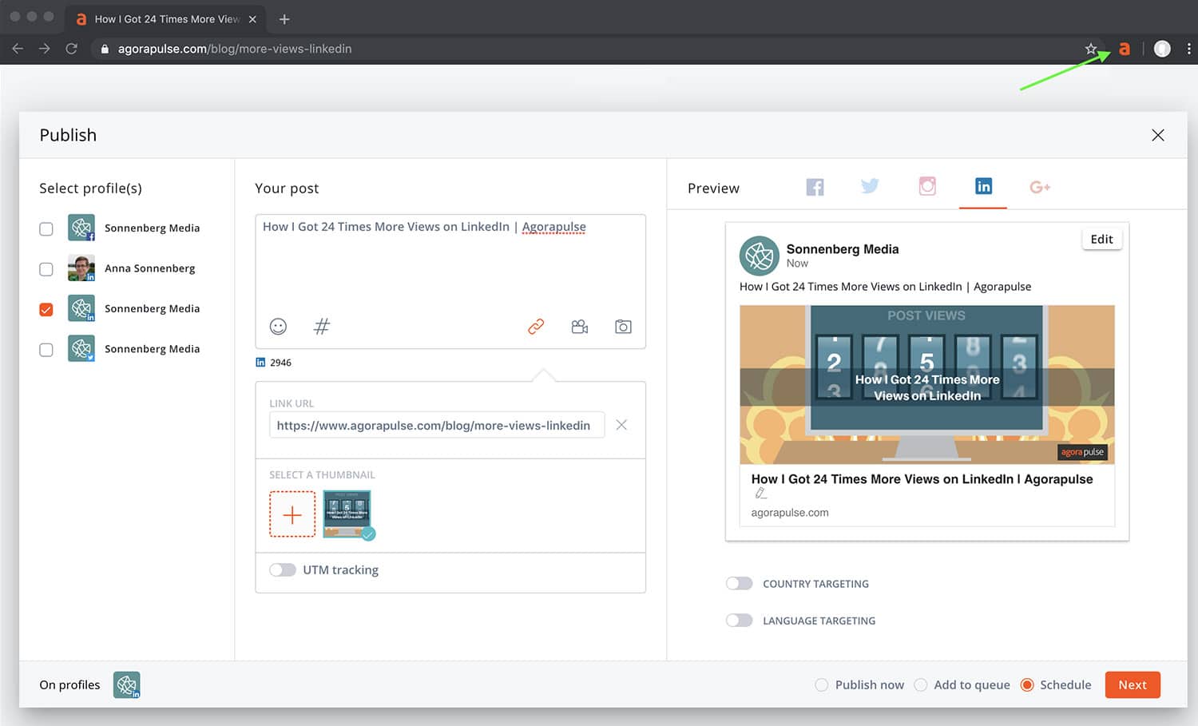This screenshot has width=1198, height=726.
Task: Click the Anna Sonnenberg profile photo
Action: pyautogui.click(x=81, y=268)
